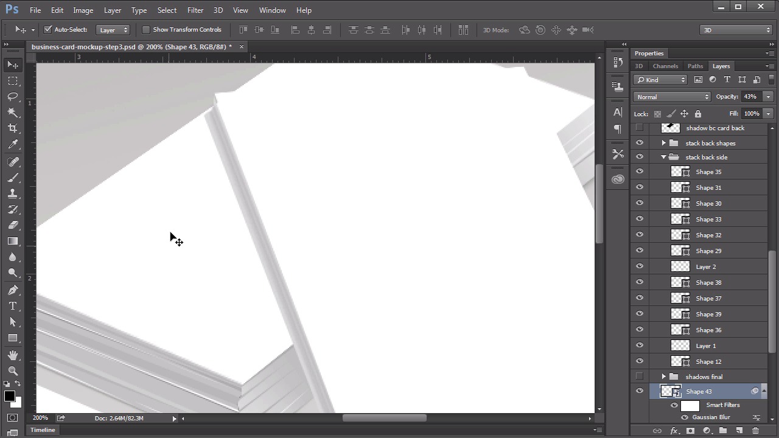
Task: Select the Horizontal Type tool
Action: (13, 307)
